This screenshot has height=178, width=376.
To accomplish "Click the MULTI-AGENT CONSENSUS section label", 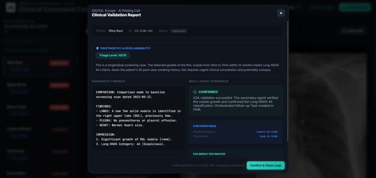I will click(209, 81).
